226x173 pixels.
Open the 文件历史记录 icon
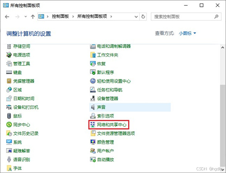pyautogui.click(x=9, y=133)
